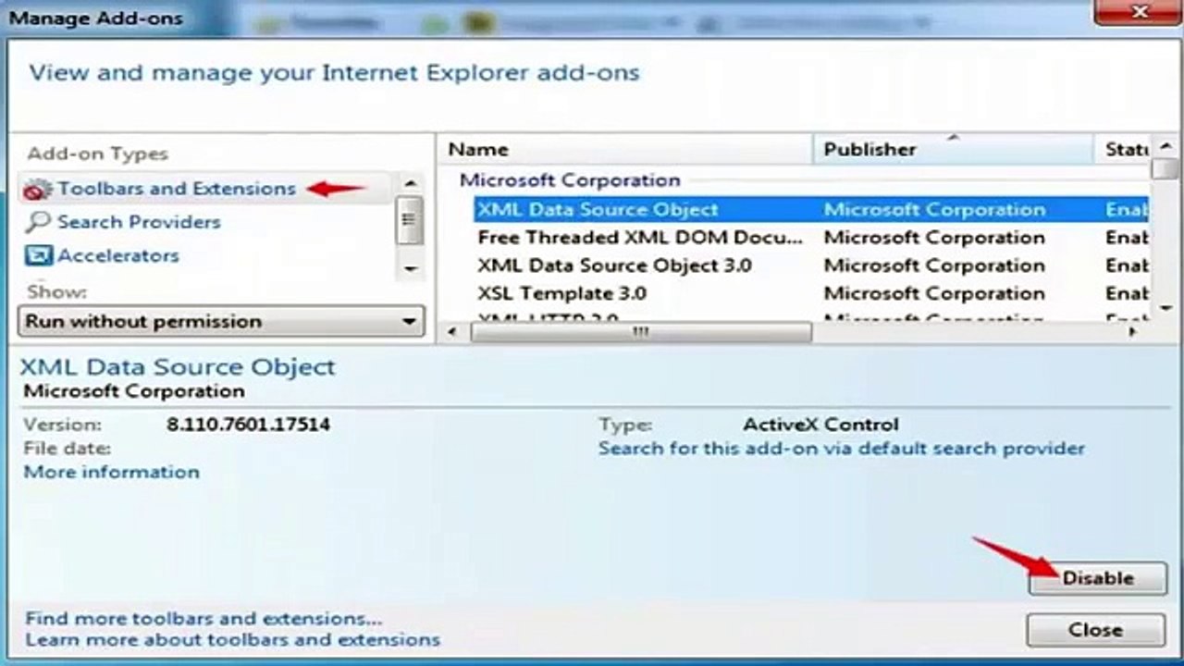The height and width of the screenshot is (666, 1184).
Task: Open 'Find more toolbars and extensions...' link
Action: 203,618
